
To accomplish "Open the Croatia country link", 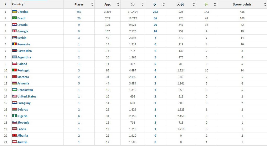I will tap(22, 25).
